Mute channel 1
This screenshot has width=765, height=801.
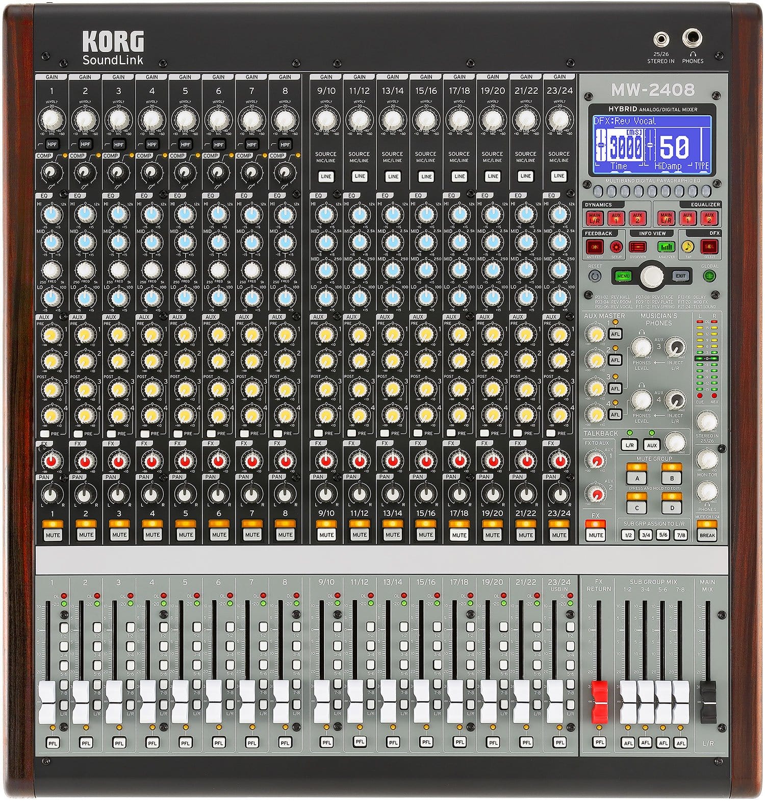pyautogui.click(x=53, y=535)
